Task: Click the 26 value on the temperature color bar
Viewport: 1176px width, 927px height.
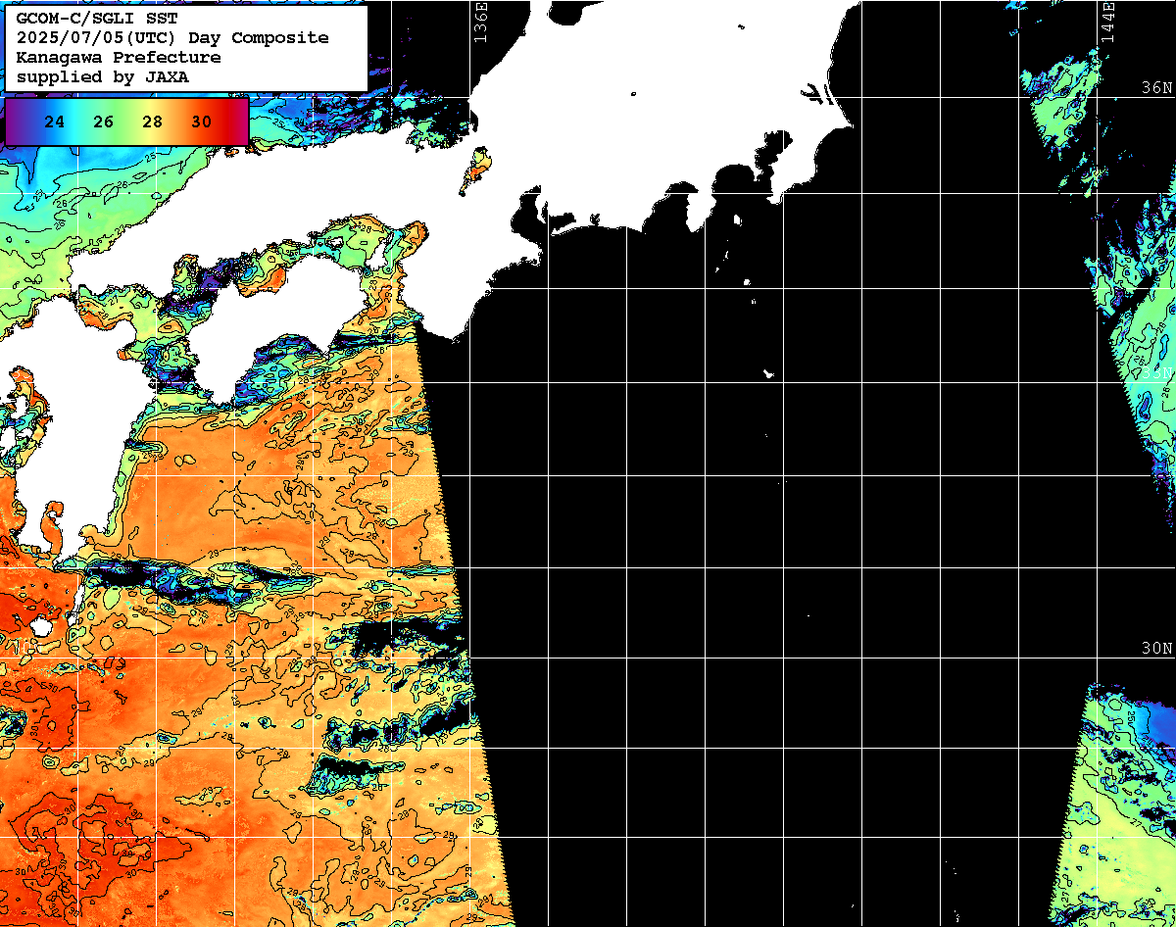Action: click(104, 122)
